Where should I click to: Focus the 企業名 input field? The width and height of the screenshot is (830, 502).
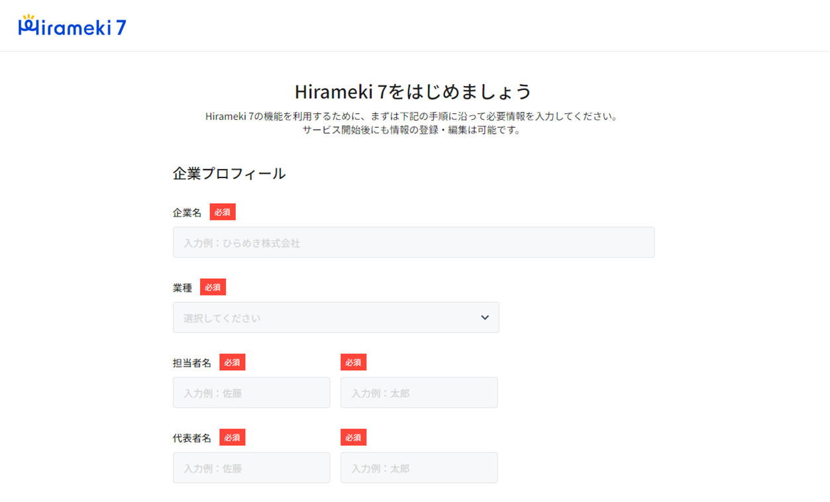[x=413, y=242]
